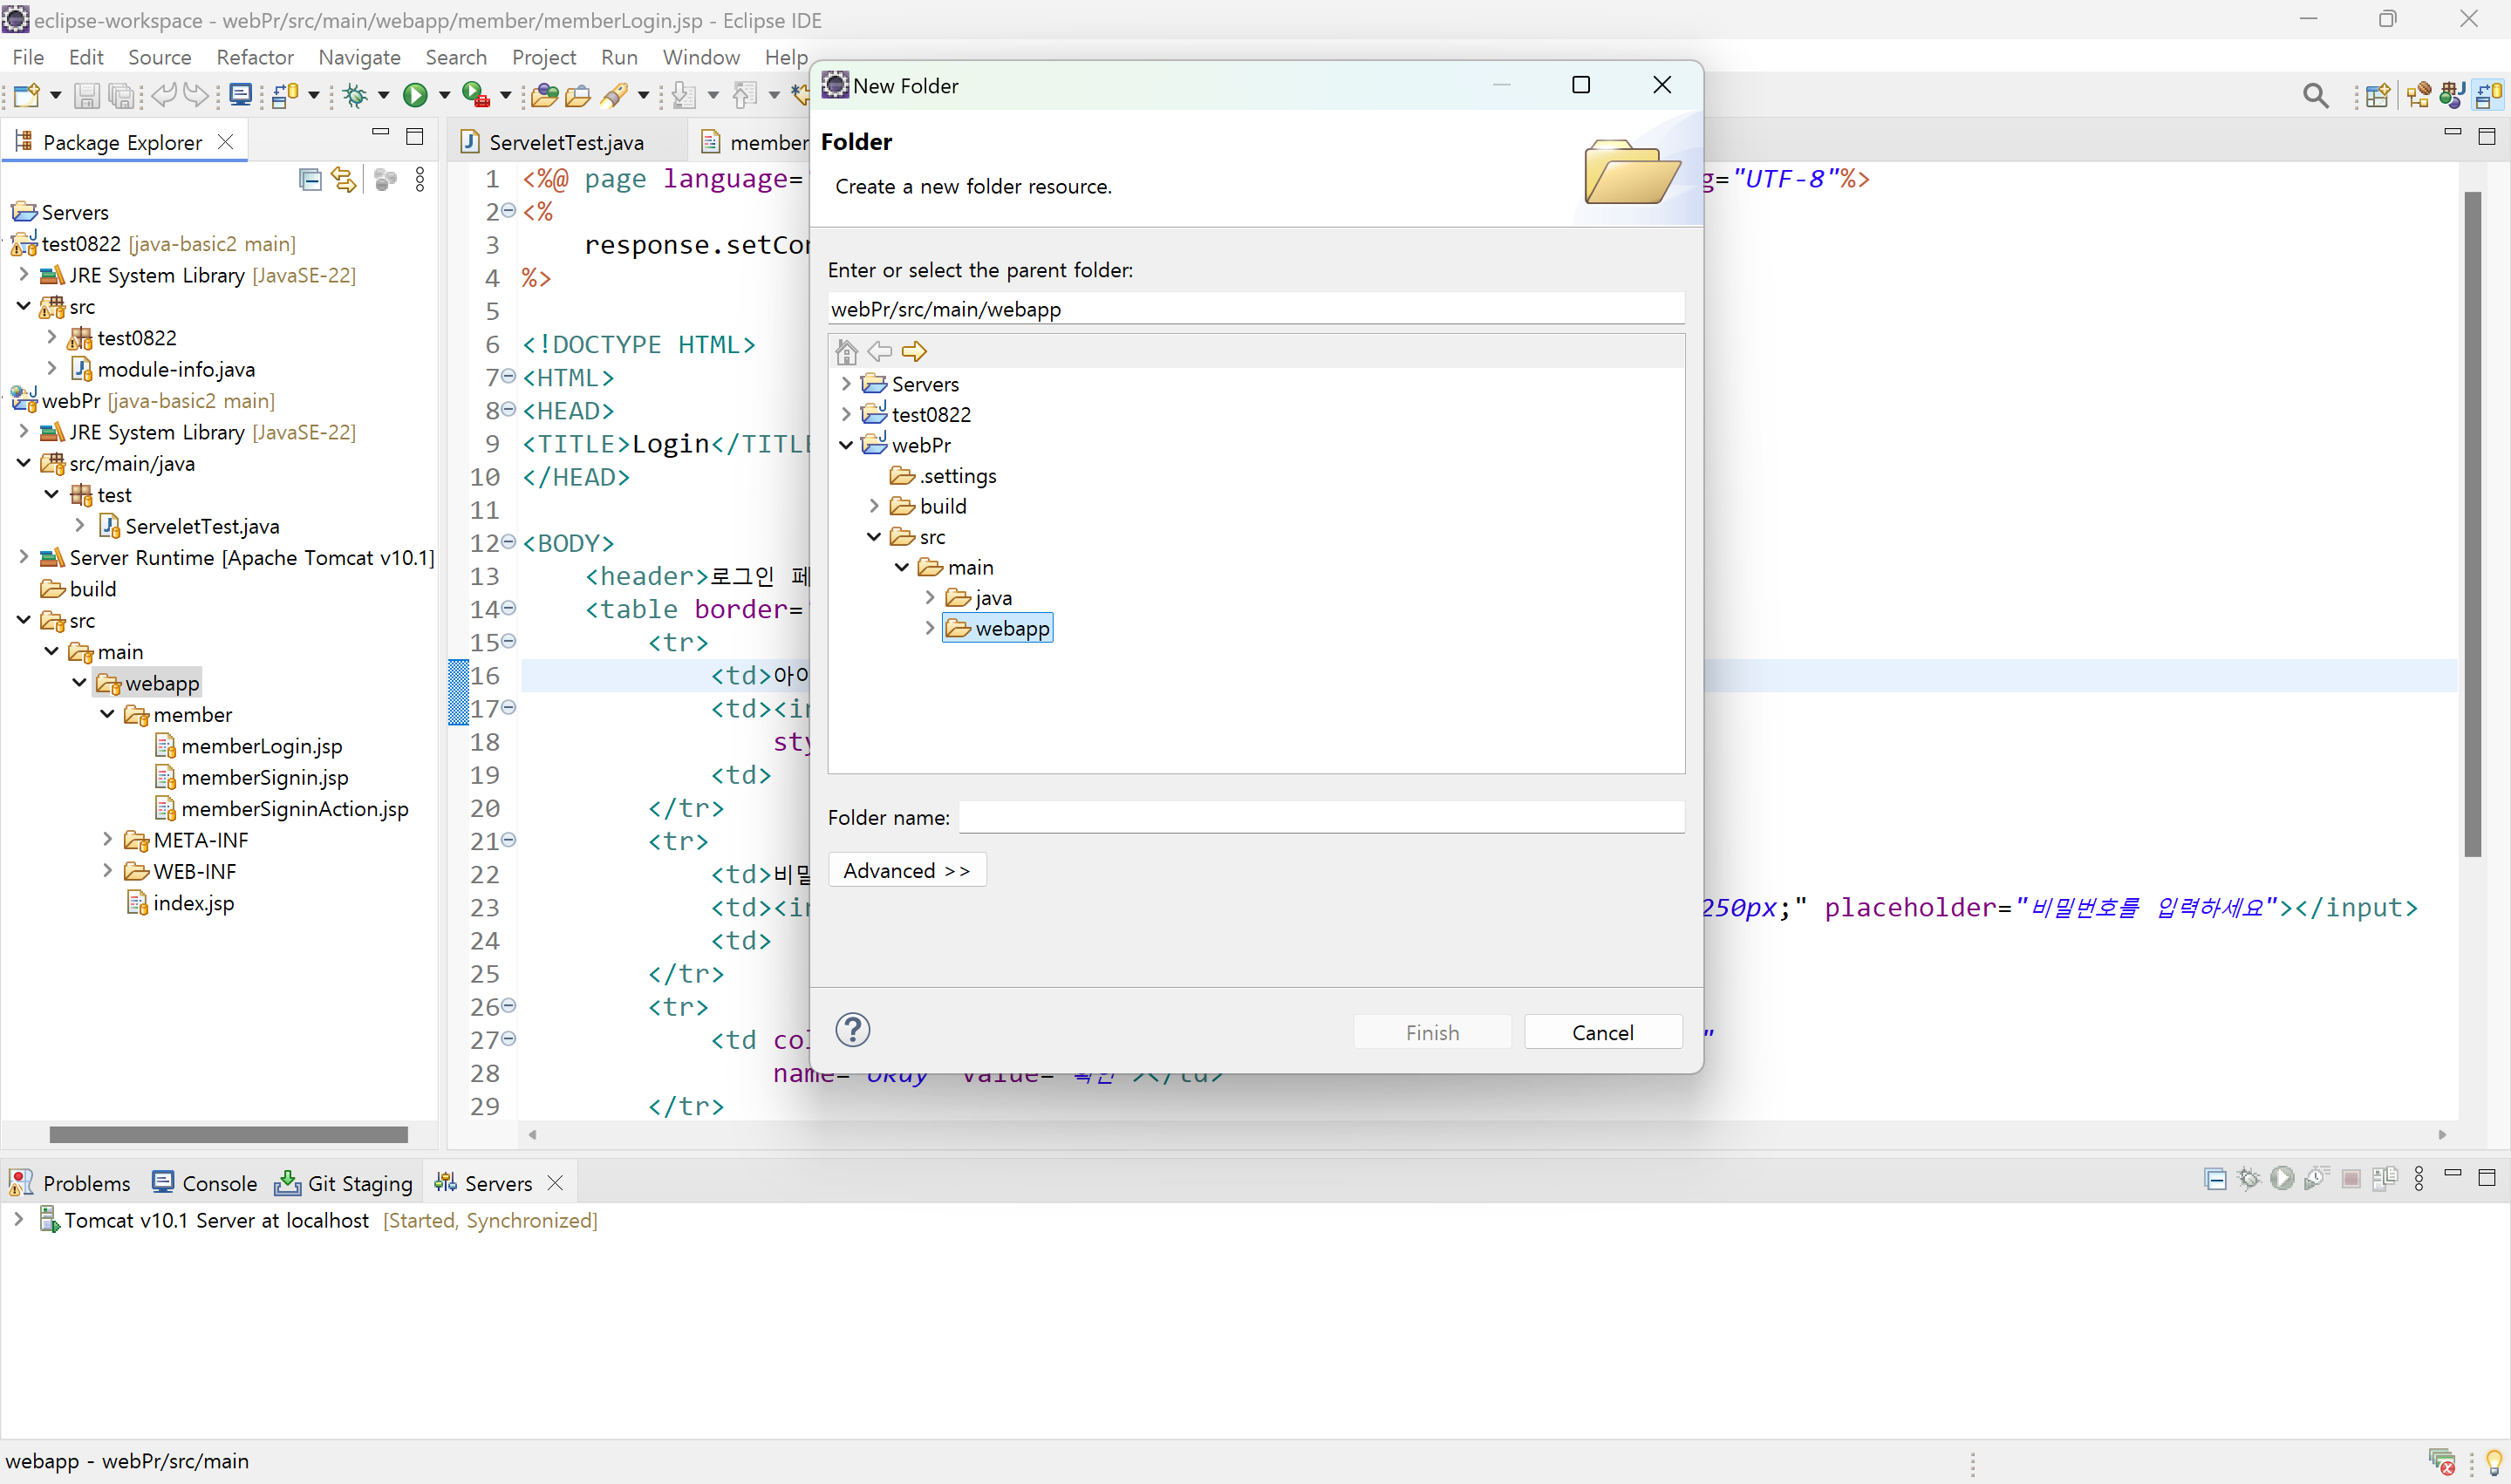2511x1484 pixels.
Task: Click the Folder name input field
Action: [1320, 817]
